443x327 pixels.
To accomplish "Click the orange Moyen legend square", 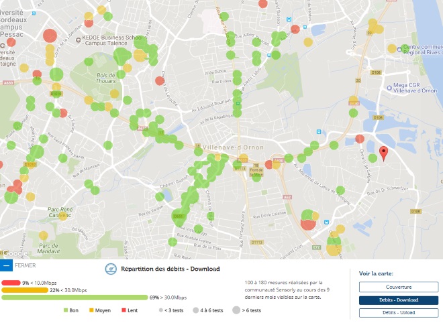I will point(91,310).
